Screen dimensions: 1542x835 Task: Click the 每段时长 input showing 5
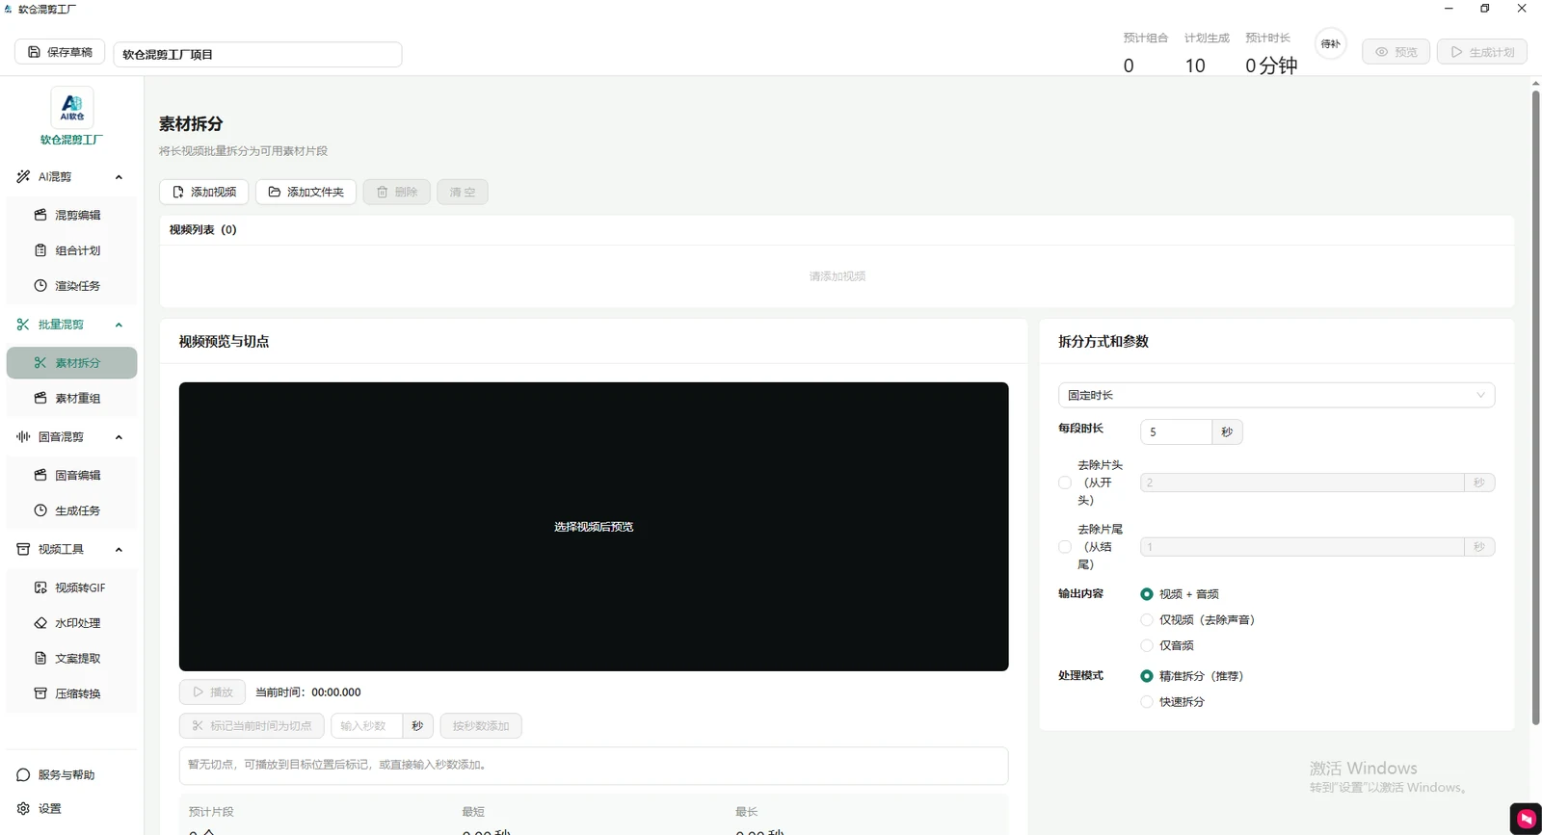tap(1176, 432)
